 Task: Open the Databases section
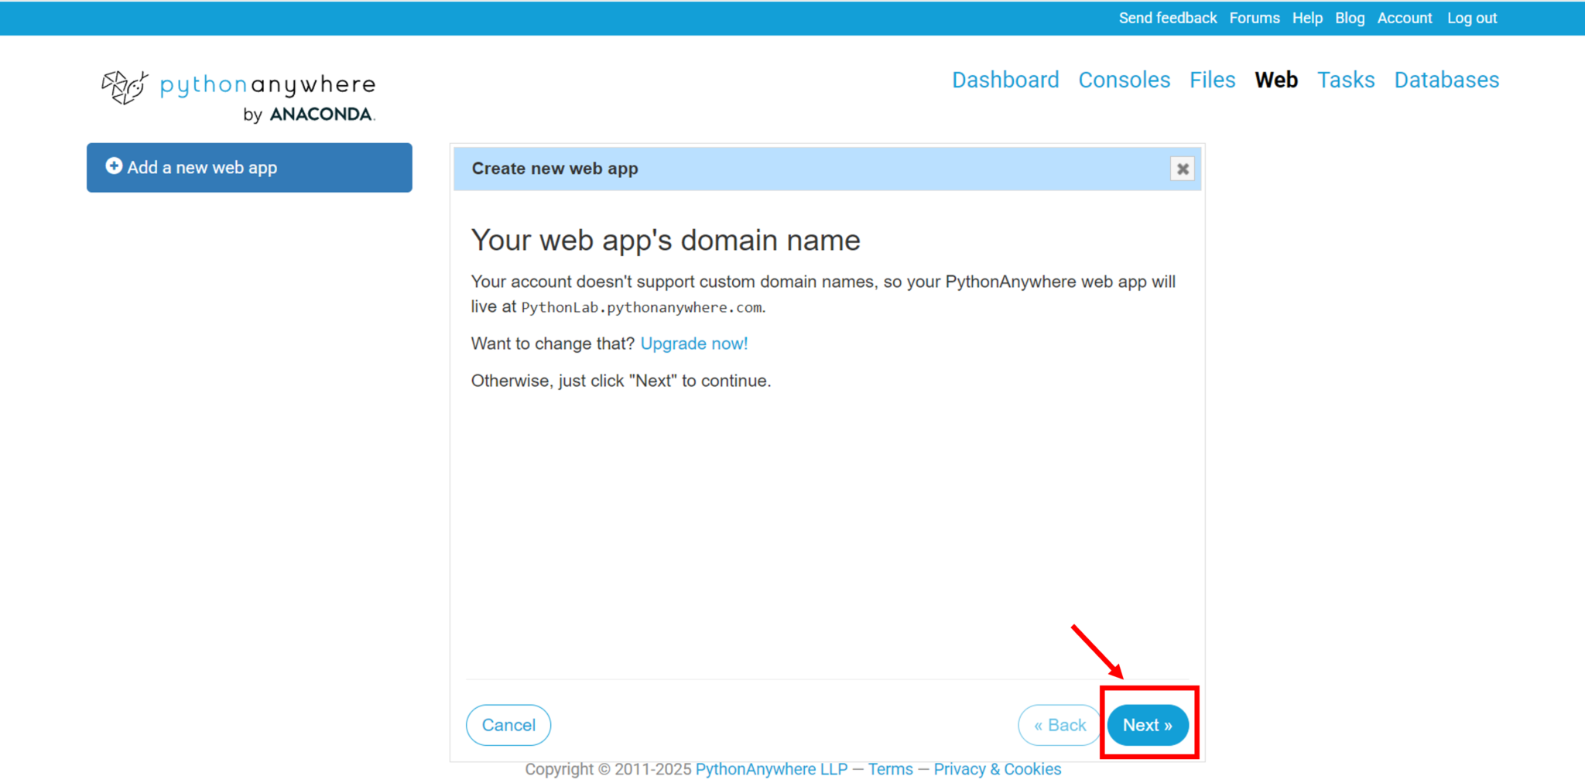1446,80
